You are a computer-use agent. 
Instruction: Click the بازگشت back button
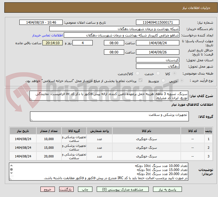click(66, 190)
